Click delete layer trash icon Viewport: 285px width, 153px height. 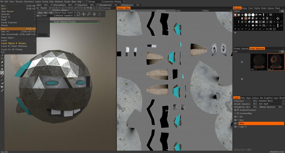pos(250,150)
